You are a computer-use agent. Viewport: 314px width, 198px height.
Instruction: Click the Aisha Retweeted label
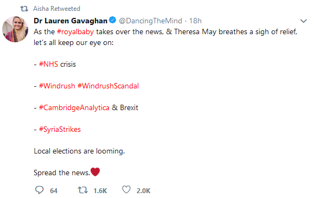coord(57,9)
